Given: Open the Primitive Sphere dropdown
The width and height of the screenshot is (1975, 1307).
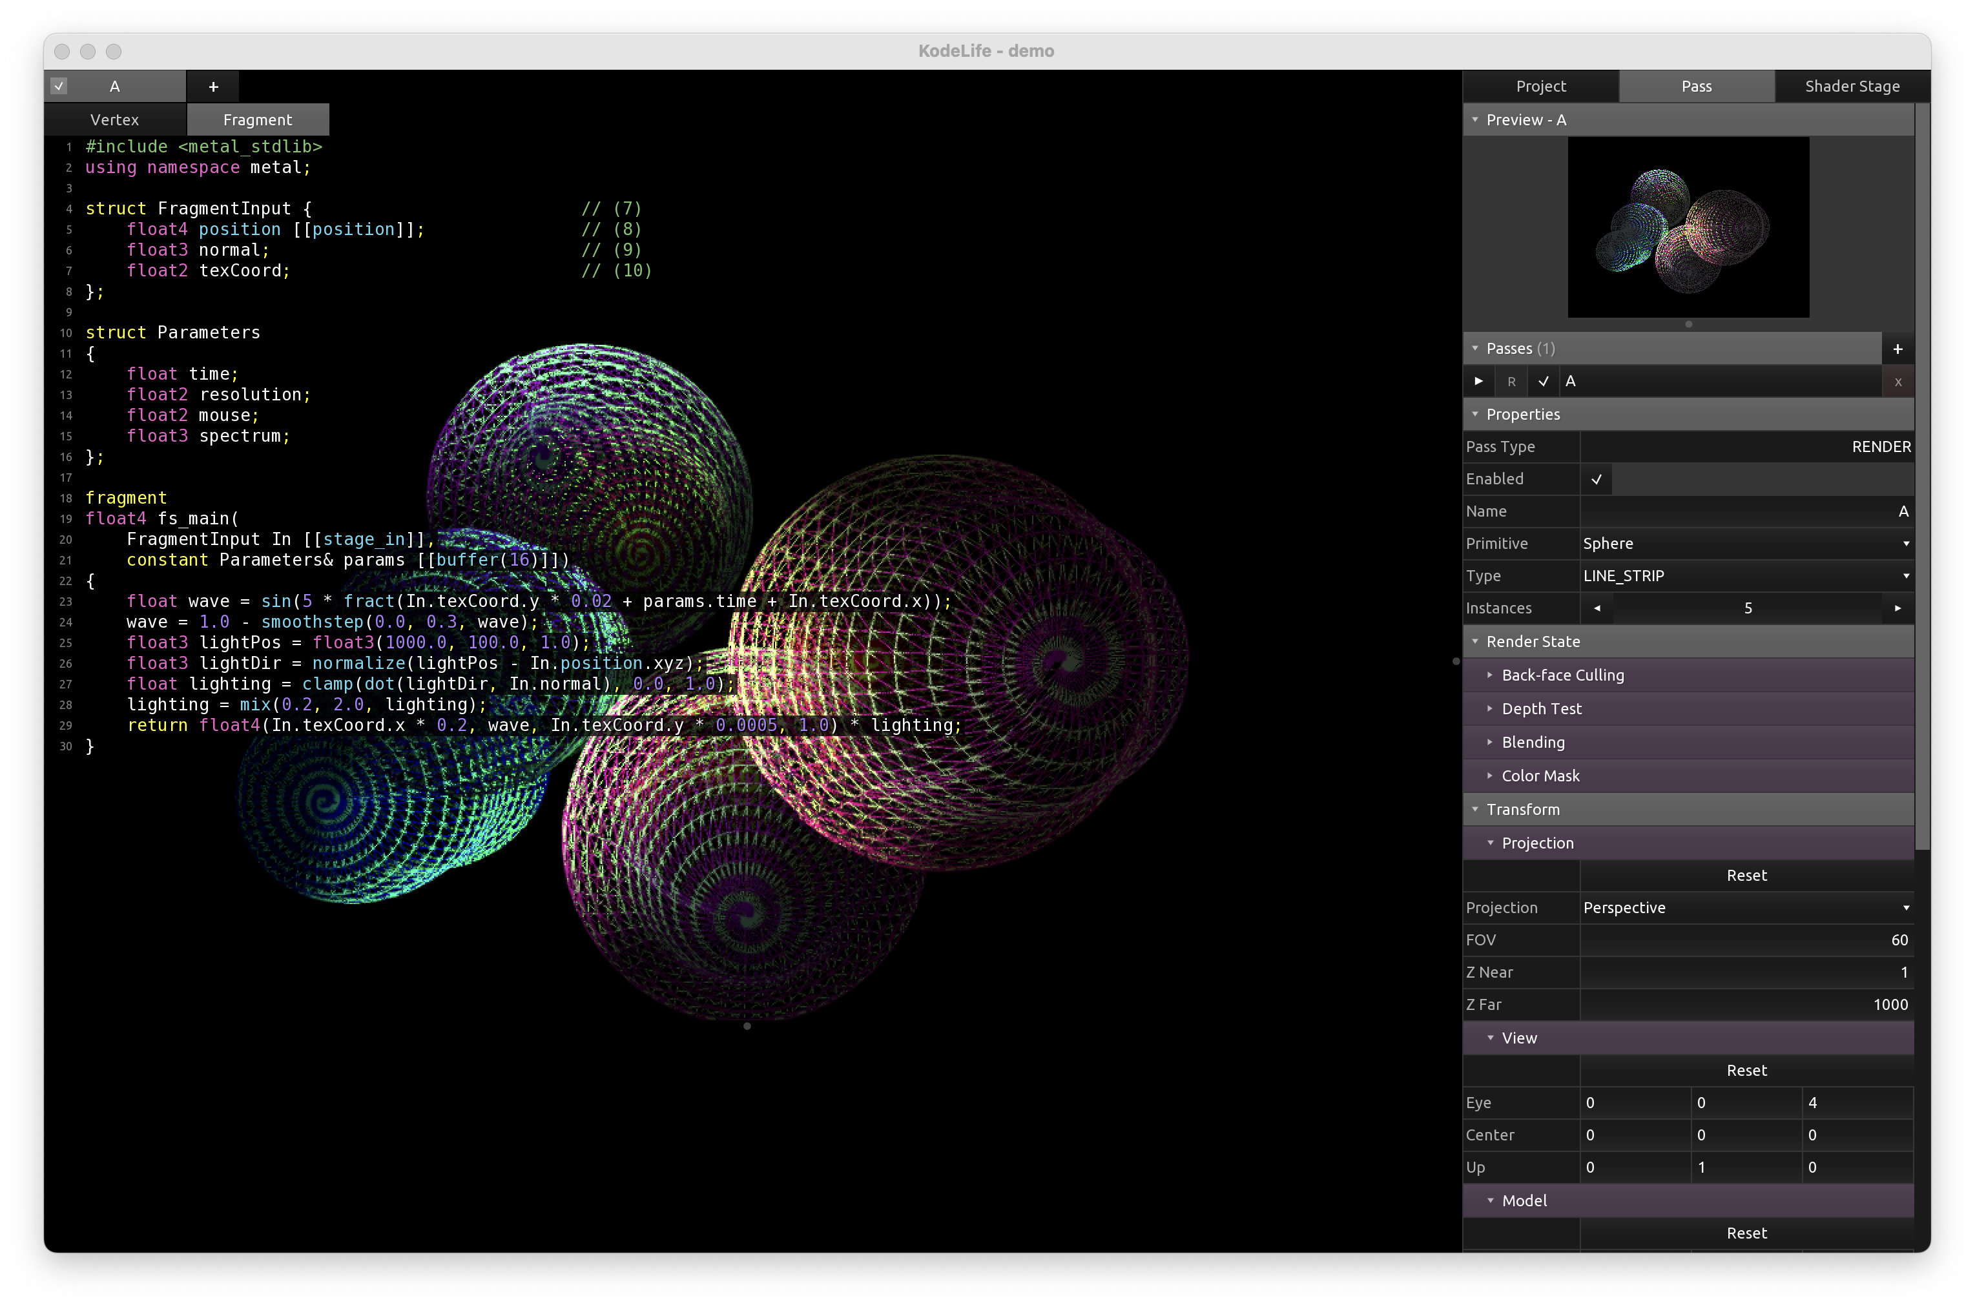Looking at the screenshot, I should (1746, 544).
